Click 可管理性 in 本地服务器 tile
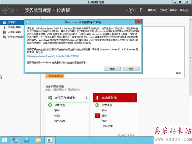This screenshot has width=192, height=144. (107, 105)
